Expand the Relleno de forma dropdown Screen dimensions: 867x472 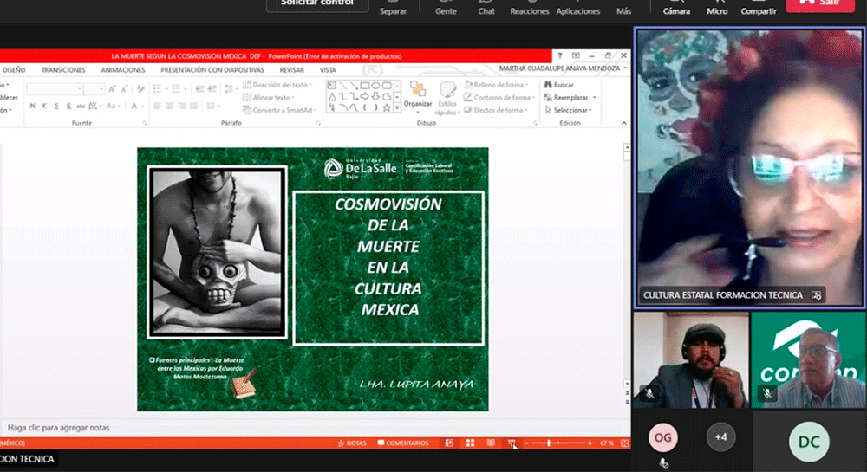498,85
